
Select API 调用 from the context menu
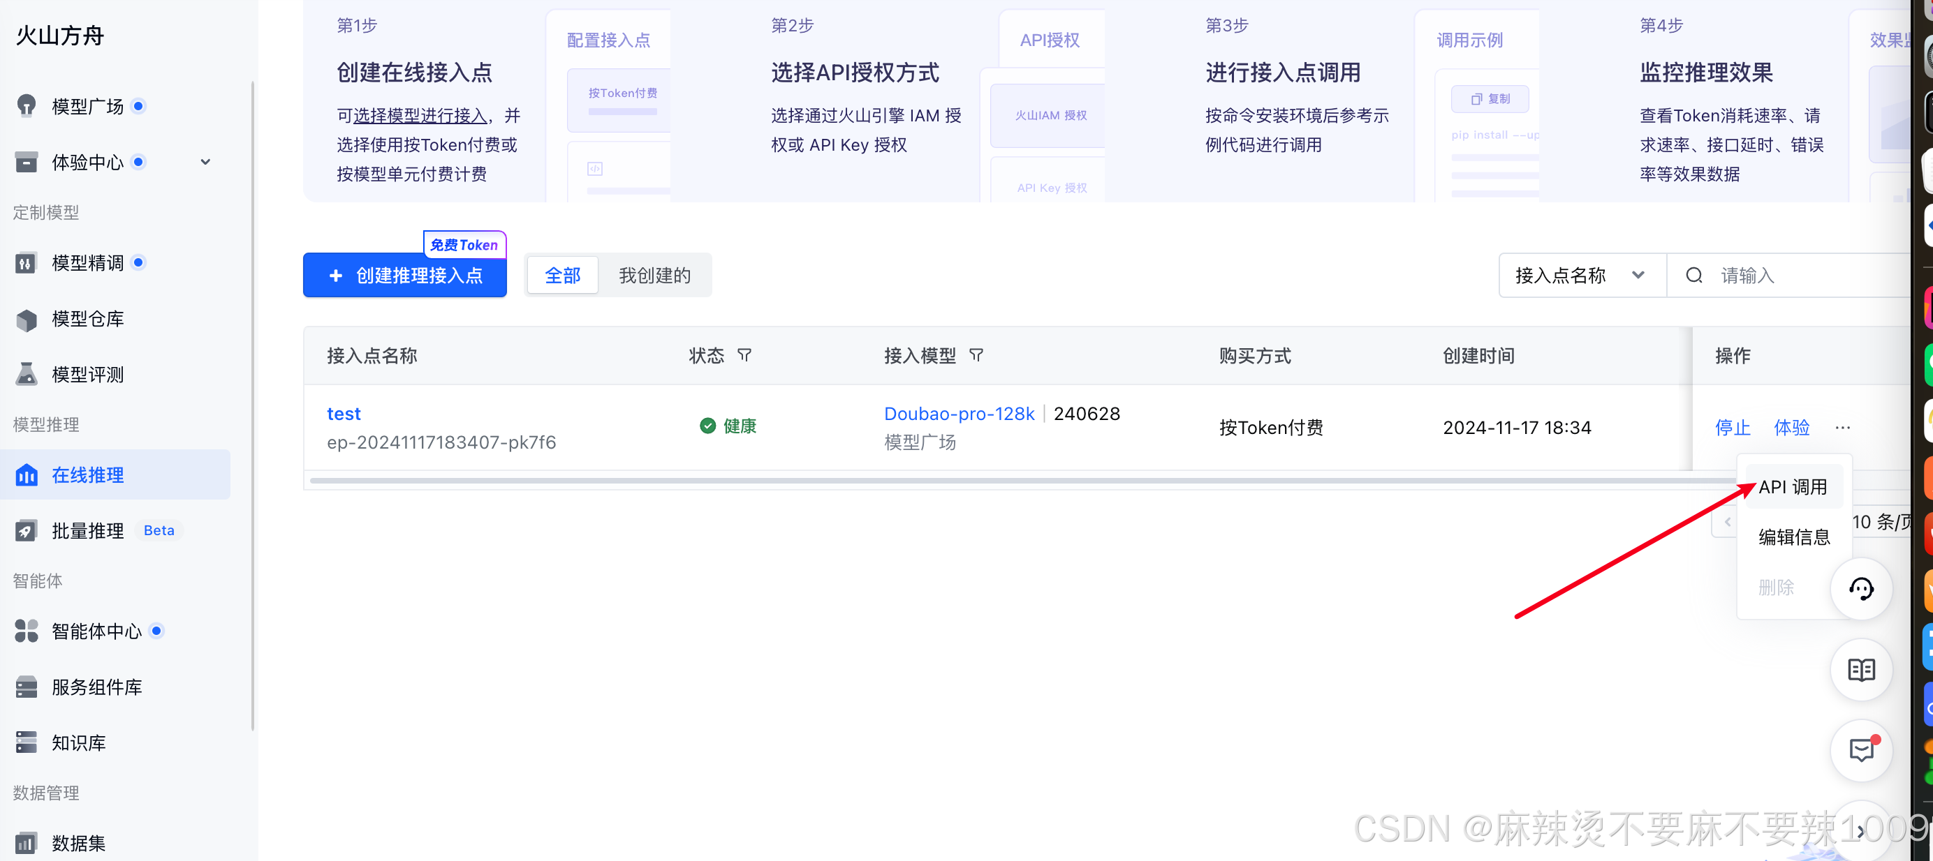click(x=1792, y=488)
